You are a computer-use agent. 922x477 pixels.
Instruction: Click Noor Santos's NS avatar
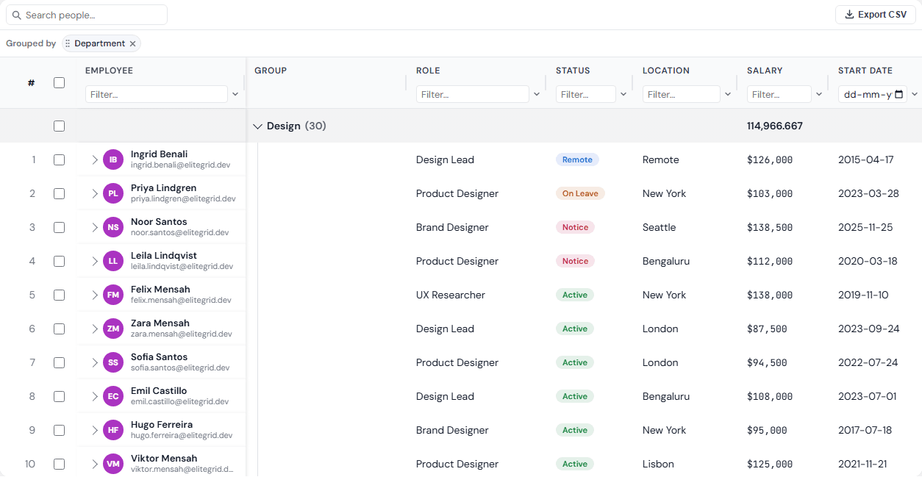tap(113, 227)
